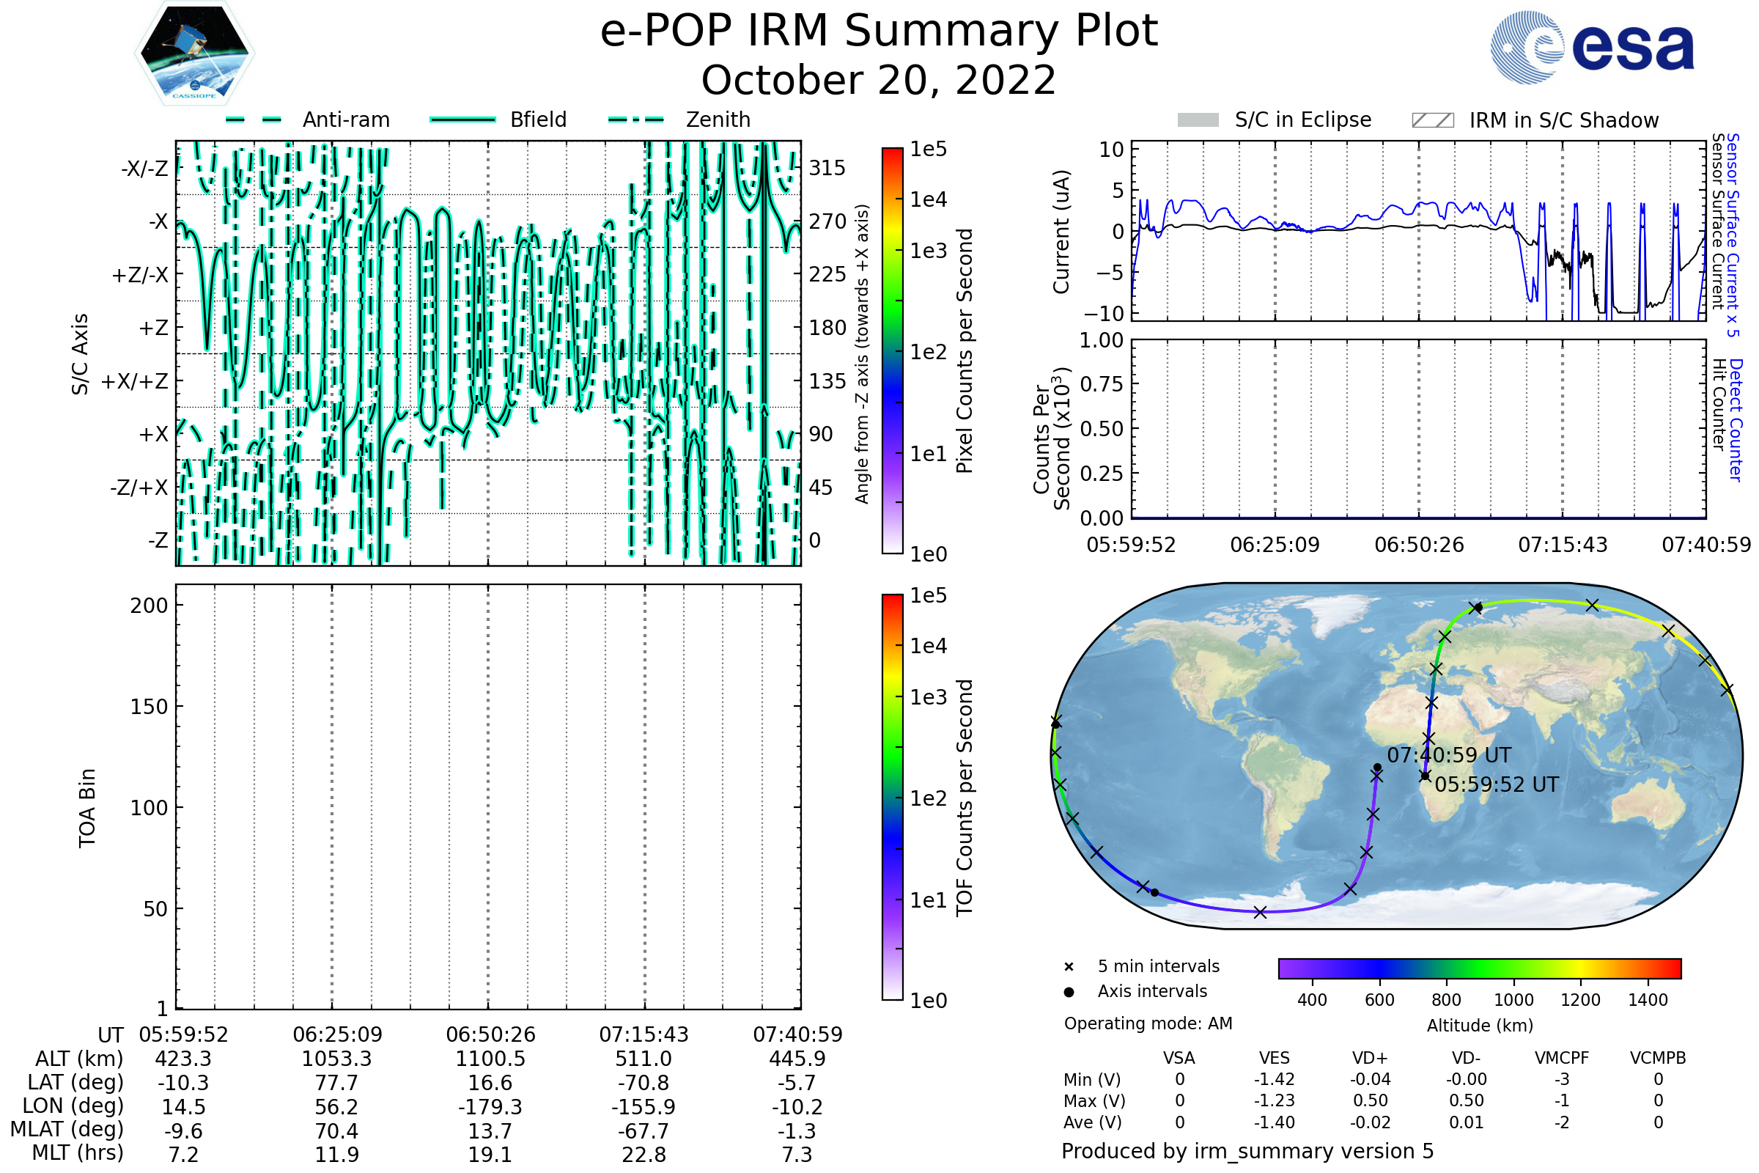Click the IRM in S/C Shadow hatched patch
The image size is (1759, 1173).
click(1432, 120)
